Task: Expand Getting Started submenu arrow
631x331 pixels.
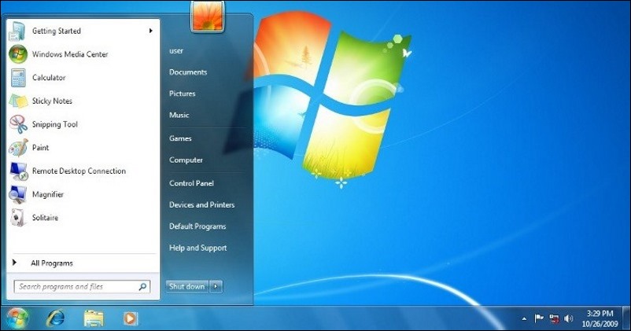Action: click(150, 31)
